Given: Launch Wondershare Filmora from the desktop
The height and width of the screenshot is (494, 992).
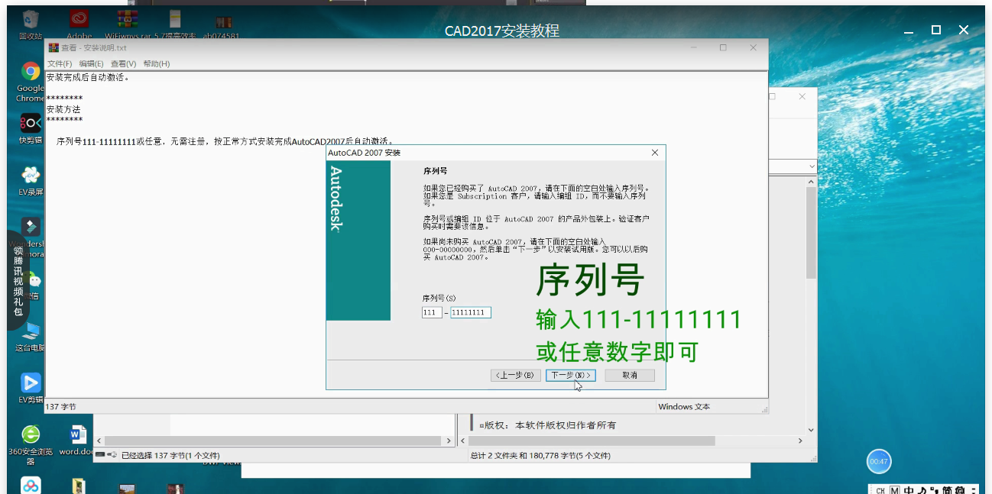Looking at the screenshot, I should click(30, 227).
